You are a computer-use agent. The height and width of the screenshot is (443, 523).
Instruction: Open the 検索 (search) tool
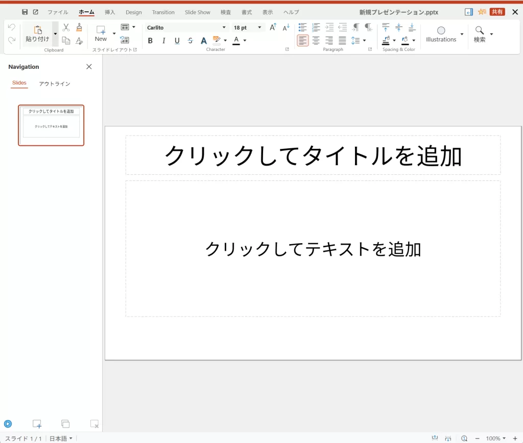(480, 31)
